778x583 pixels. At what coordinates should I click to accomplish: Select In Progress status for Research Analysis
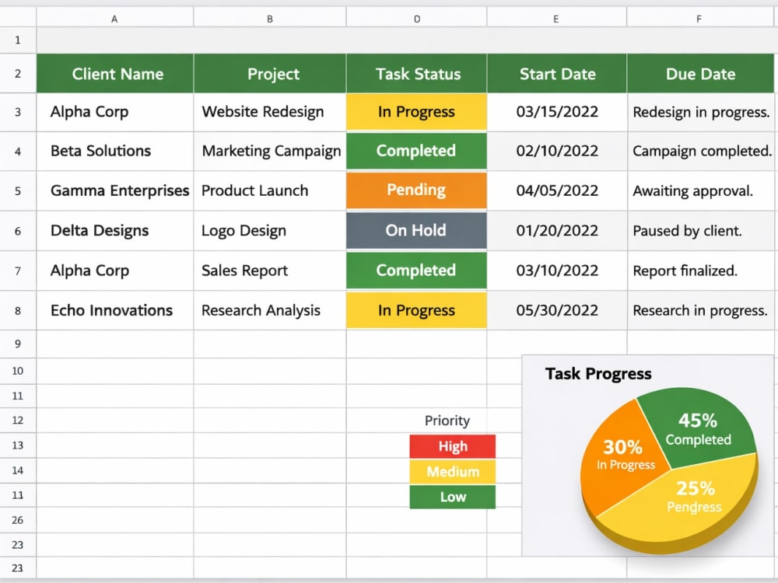tap(417, 310)
